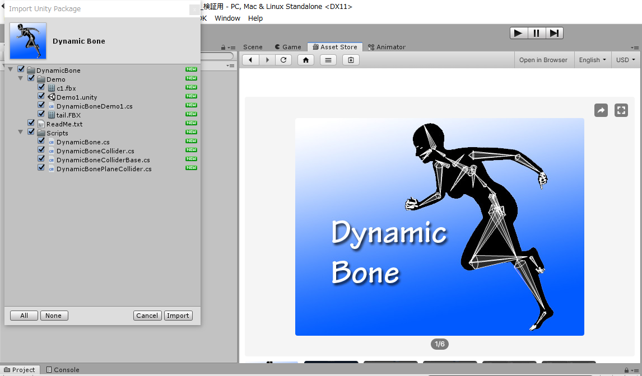The image size is (642, 376).
Task: Open the Asset Store panel options menu at right
Action: click(x=635, y=48)
